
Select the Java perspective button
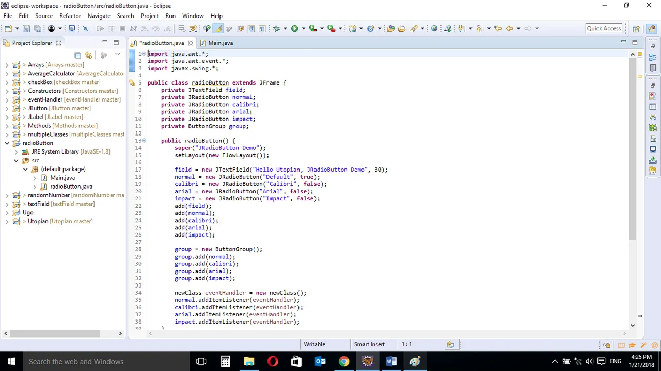651,29
